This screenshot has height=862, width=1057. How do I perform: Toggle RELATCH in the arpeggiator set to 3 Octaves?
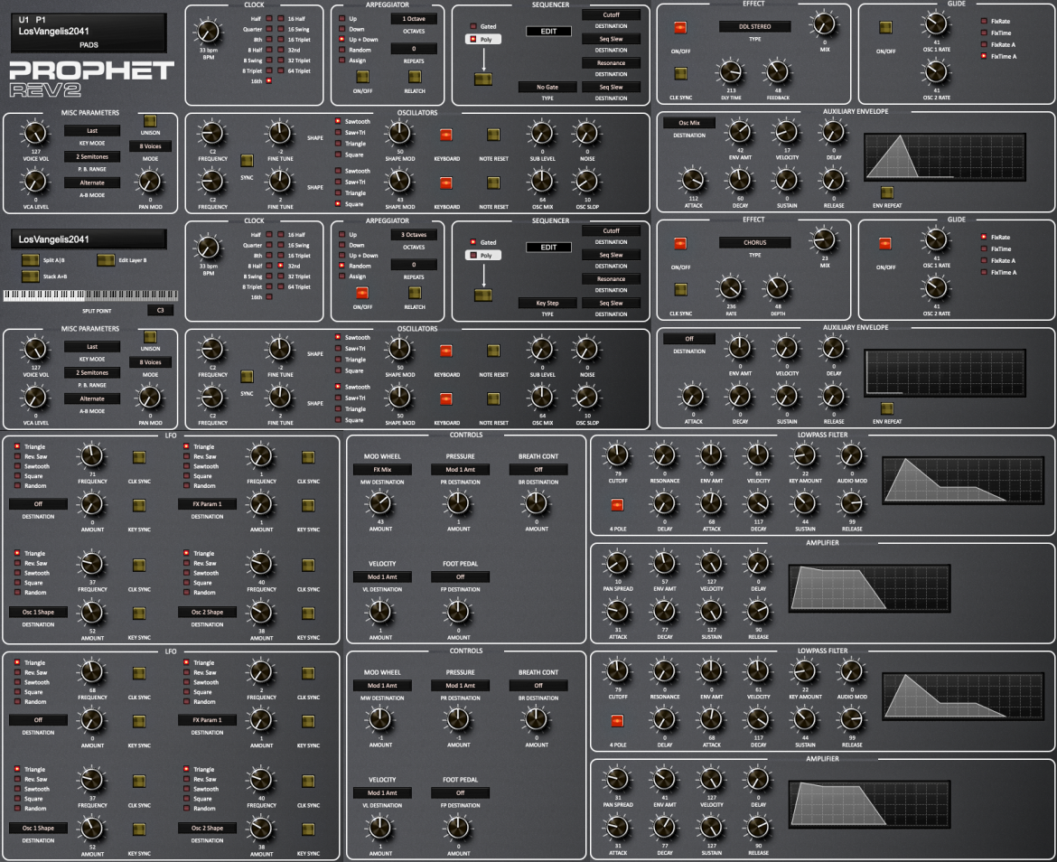(x=415, y=293)
